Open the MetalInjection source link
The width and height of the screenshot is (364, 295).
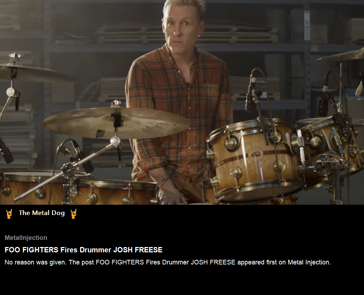(x=26, y=238)
